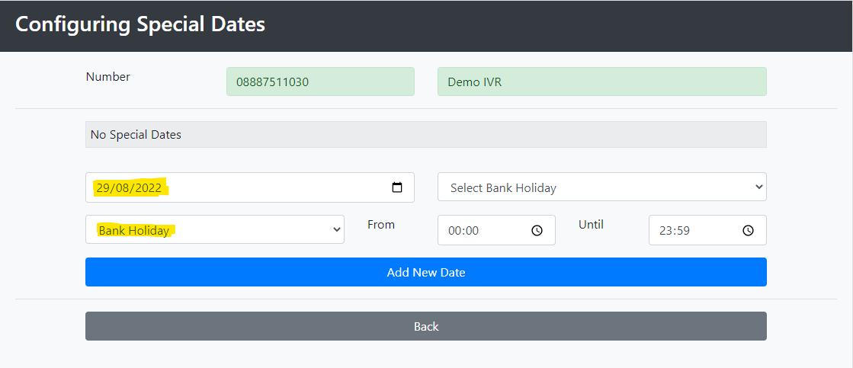Click the No Special Dates text row
Screen dimensions: 853x368
426,134
